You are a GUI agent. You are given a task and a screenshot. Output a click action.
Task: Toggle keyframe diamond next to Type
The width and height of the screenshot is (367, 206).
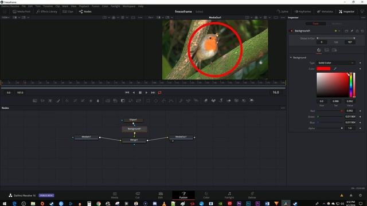pos(360,63)
